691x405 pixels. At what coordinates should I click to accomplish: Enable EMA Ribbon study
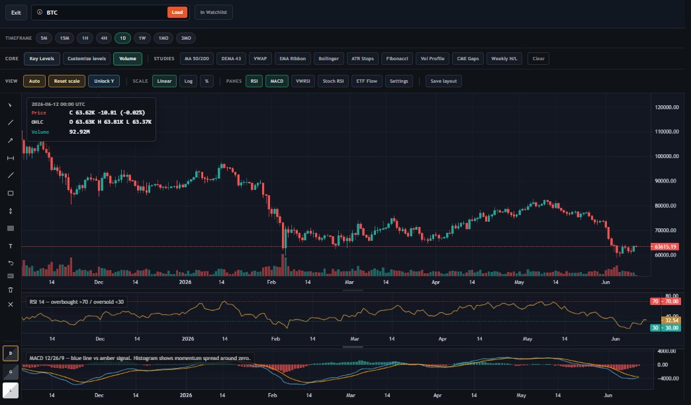pos(293,59)
